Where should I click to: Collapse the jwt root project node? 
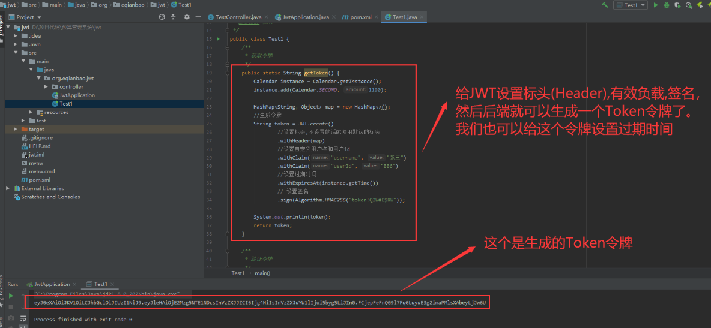pos(8,27)
